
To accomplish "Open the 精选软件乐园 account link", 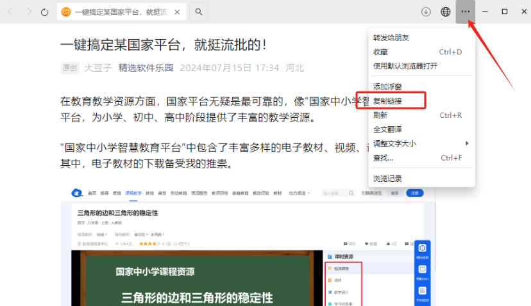I will 146,68.
